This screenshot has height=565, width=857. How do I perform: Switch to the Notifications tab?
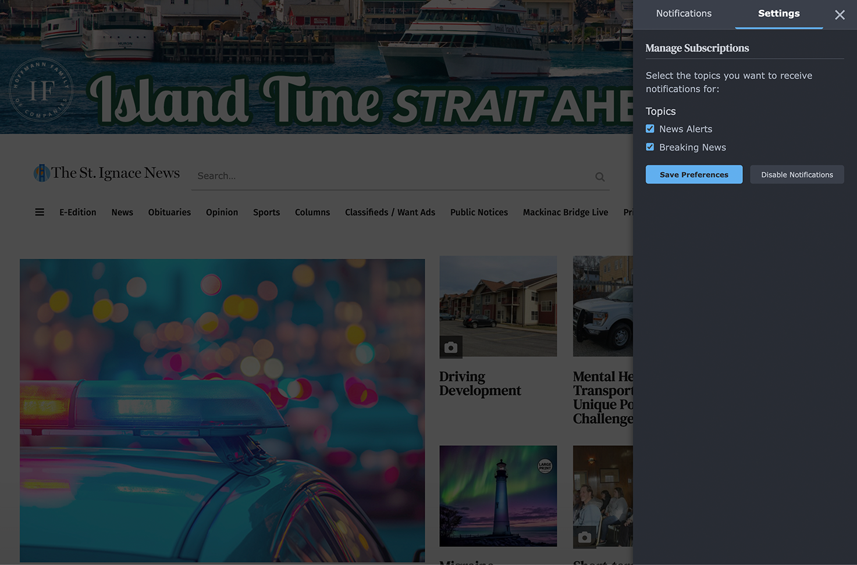tap(684, 13)
